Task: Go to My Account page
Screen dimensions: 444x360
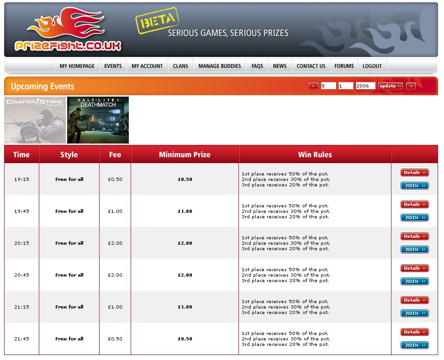Action: 147,66
